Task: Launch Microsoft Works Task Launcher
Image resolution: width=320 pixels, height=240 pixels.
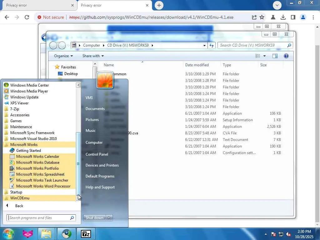Action: 42,180
